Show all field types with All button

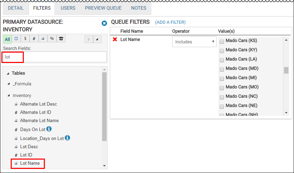(x=8, y=39)
